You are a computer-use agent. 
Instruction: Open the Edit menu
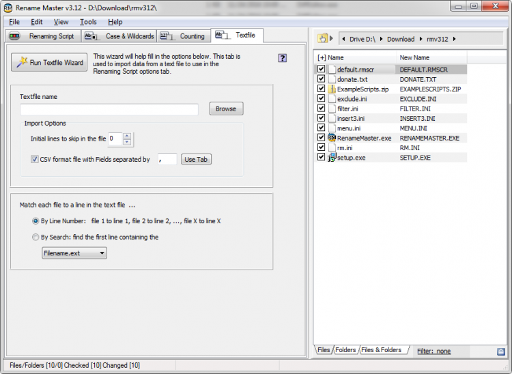point(37,22)
